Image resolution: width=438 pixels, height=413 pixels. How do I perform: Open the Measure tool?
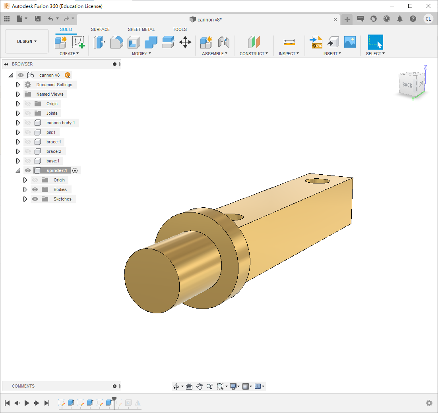click(x=289, y=42)
